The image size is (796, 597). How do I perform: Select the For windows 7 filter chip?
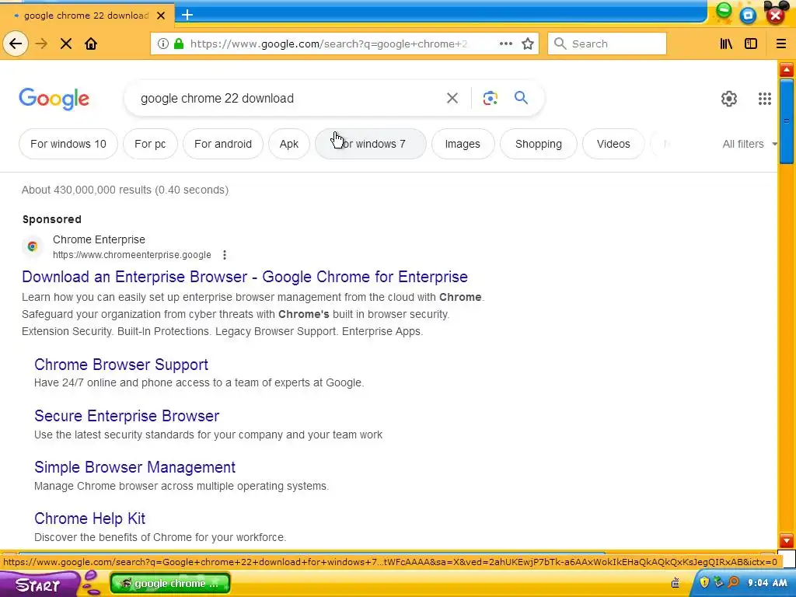[371, 144]
